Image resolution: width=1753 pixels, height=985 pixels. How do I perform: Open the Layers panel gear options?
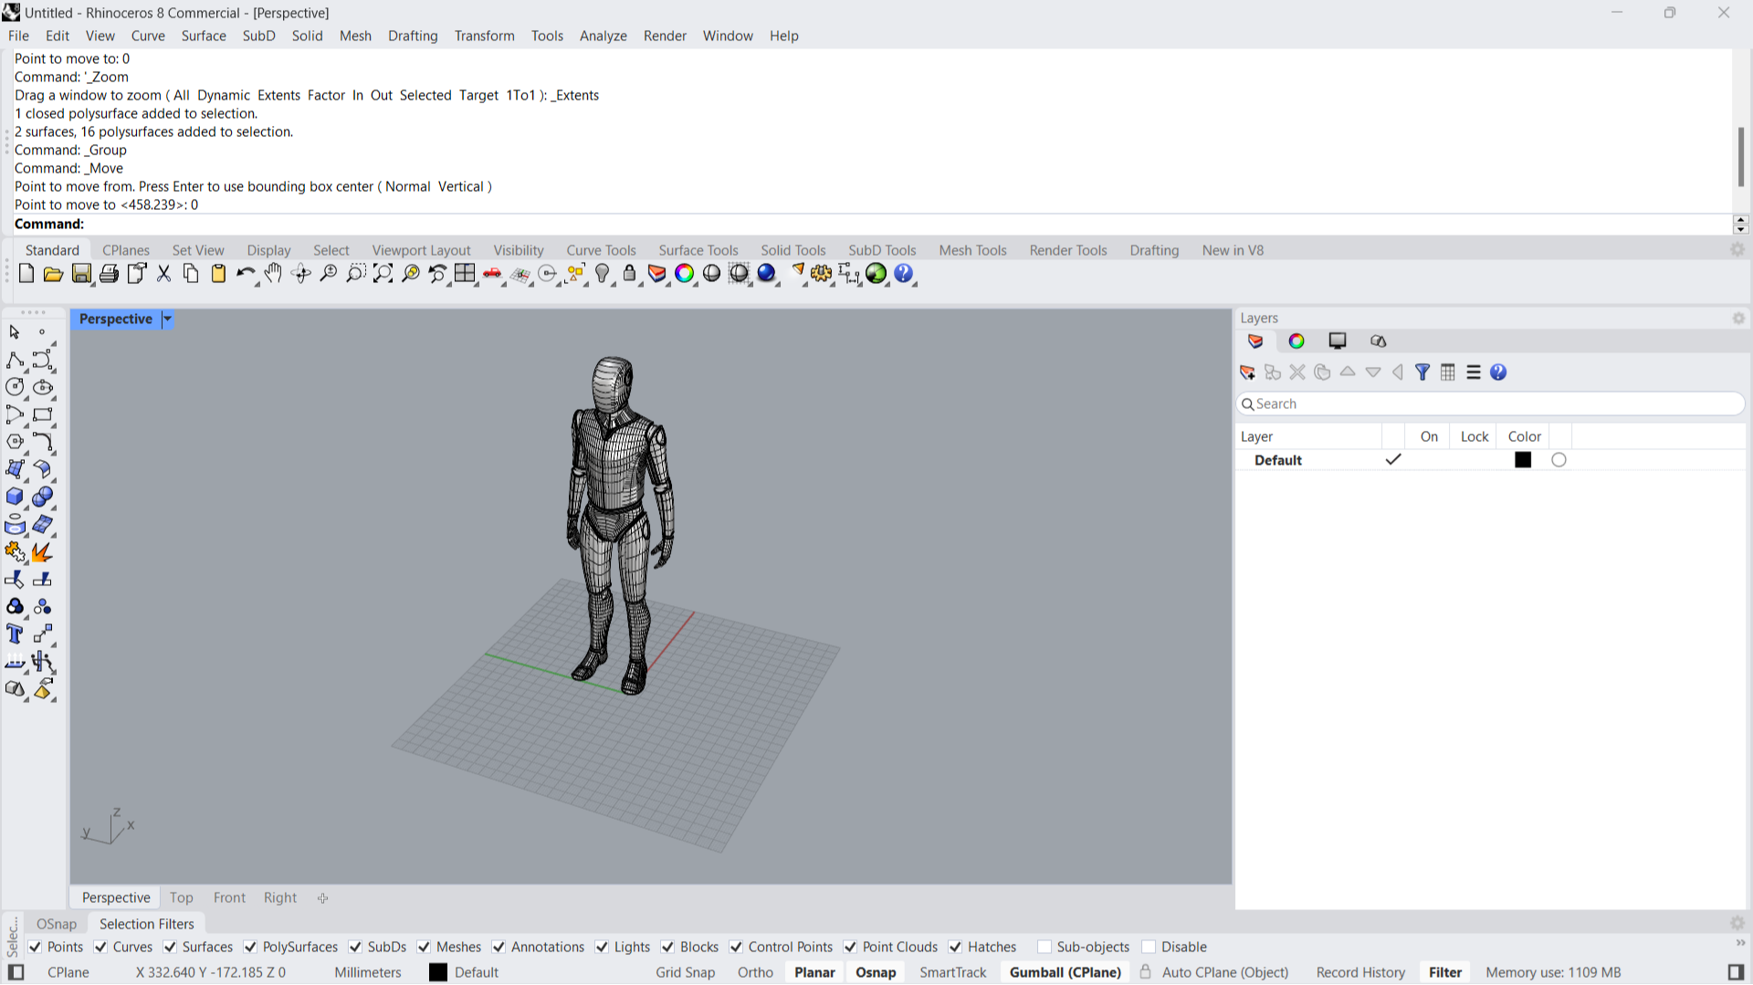click(1738, 319)
